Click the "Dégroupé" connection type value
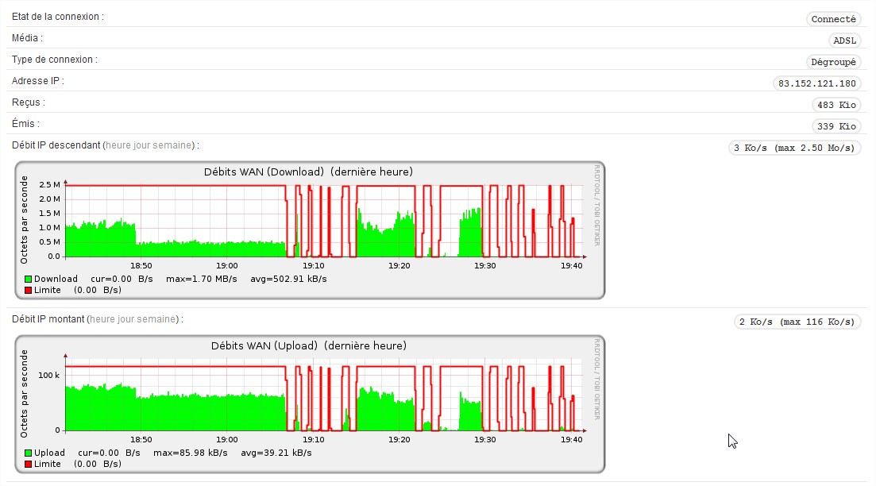This screenshot has width=876, height=486. coord(835,61)
